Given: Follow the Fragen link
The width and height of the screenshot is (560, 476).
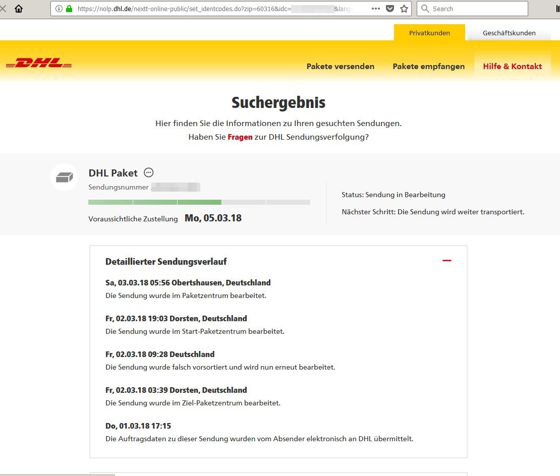Looking at the screenshot, I should click(240, 137).
